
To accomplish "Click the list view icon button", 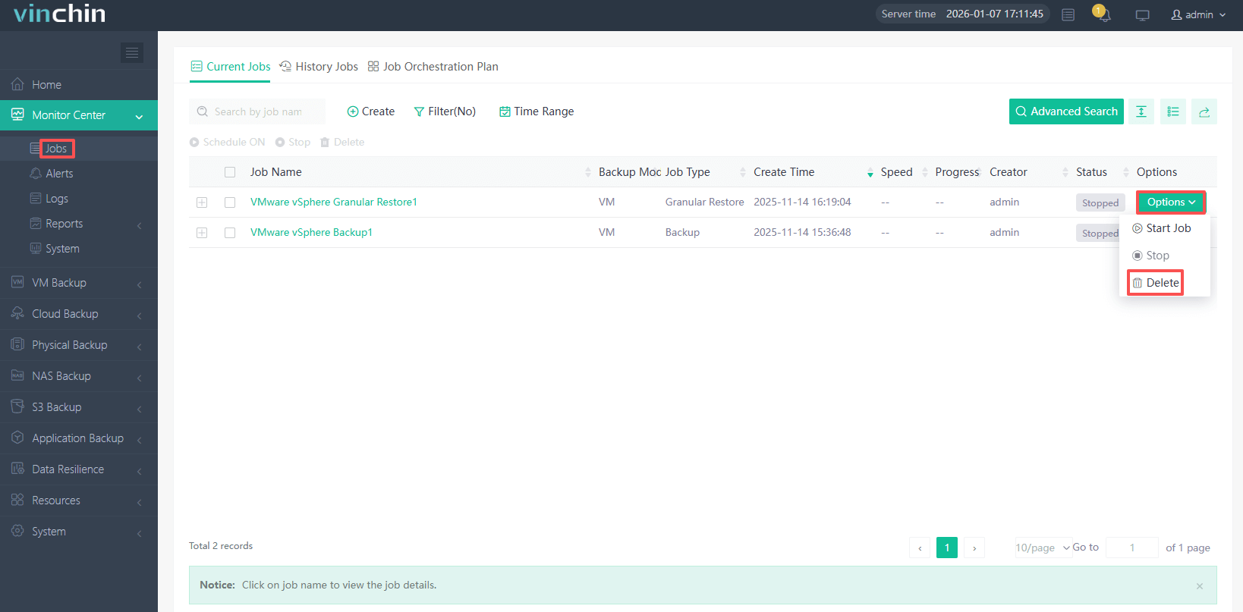I will tap(1172, 111).
